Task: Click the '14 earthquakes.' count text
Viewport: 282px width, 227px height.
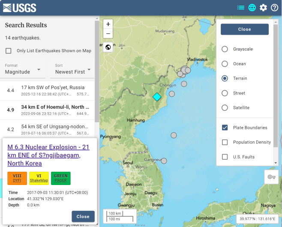Action: 23,38
